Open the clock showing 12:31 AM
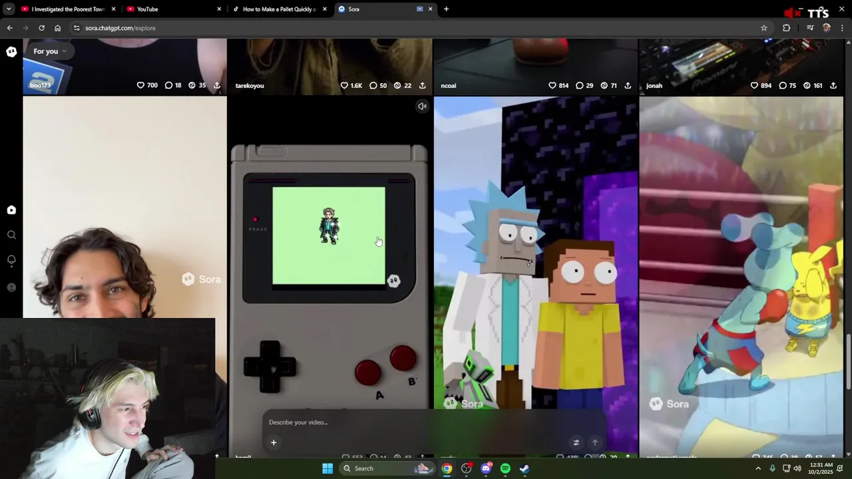The width and height of the screenshot is (852, 479). point(819,468)
